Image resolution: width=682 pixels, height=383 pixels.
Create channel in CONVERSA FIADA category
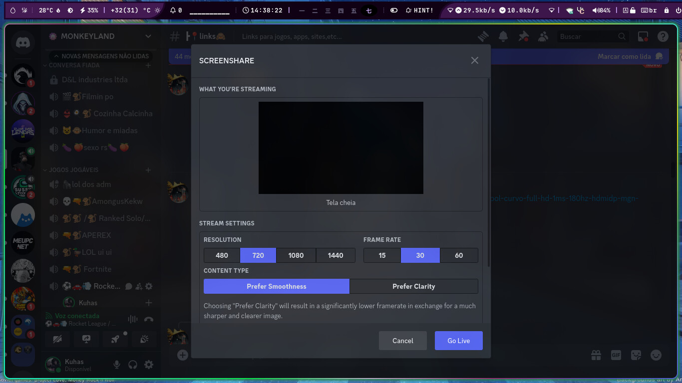148,65
